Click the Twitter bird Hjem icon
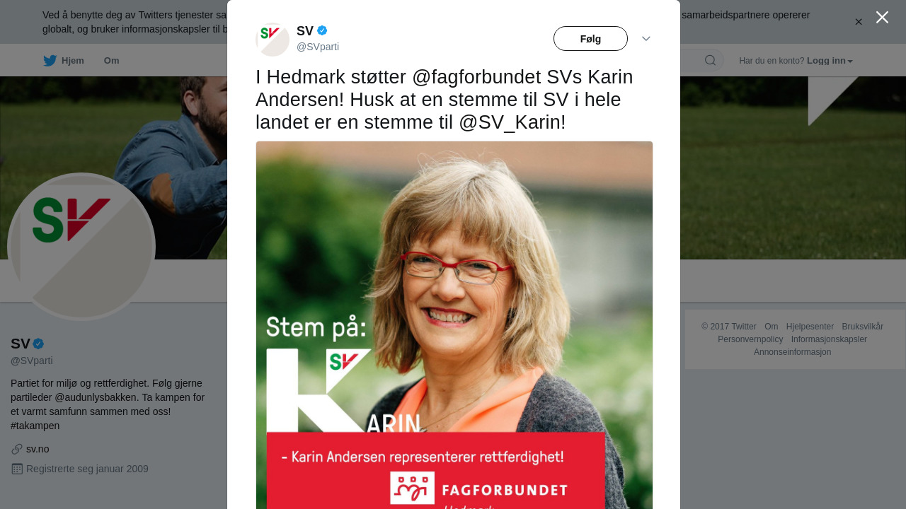Viewport: 906px width, 509px height. [50, 61]
